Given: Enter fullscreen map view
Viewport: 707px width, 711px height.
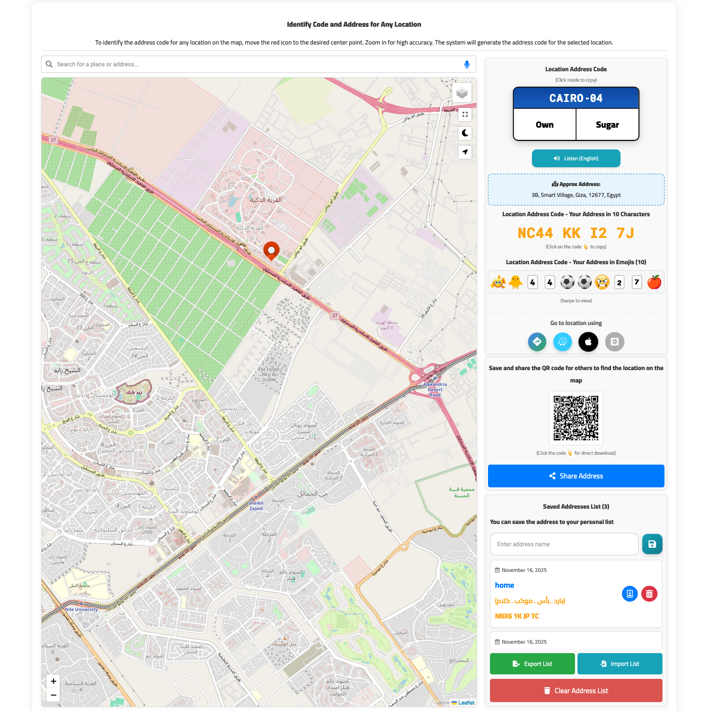Looking at the screenshot, I should [464, 114].
